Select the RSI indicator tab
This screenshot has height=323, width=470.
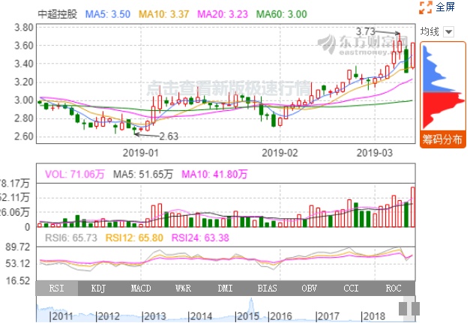tap(56, 288)
